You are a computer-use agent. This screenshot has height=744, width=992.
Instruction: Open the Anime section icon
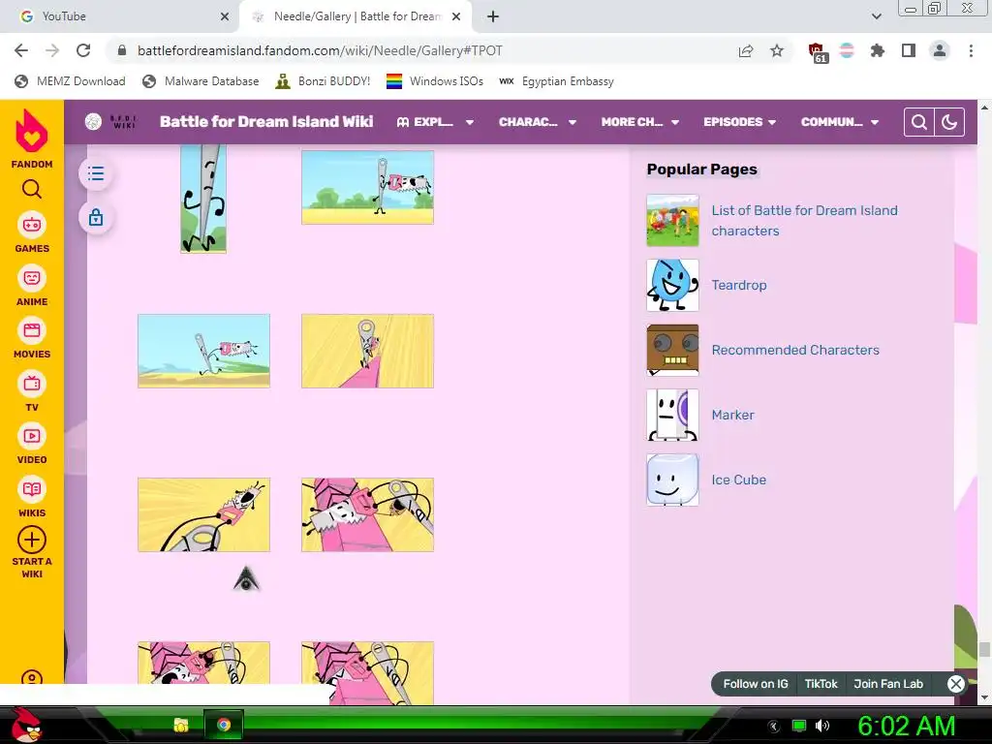tap(32, 278)
